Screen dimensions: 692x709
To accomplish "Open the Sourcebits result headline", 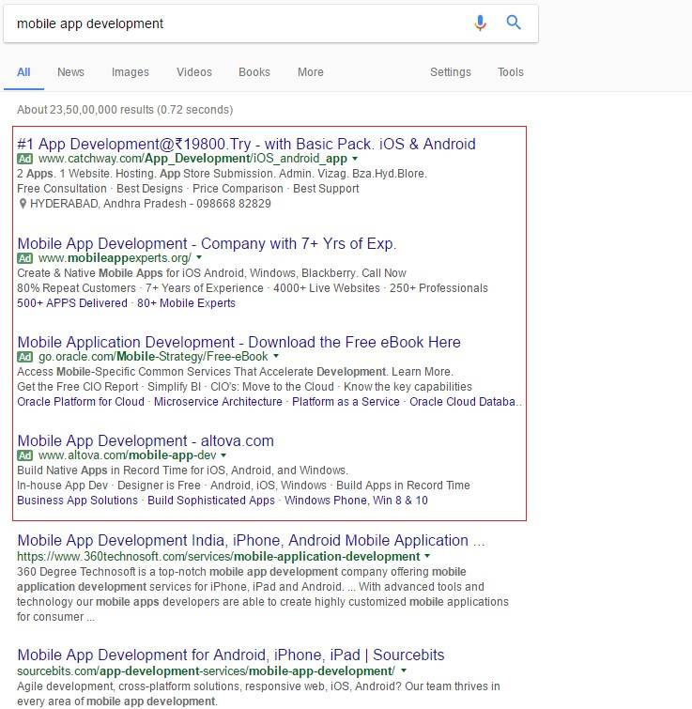I will 231,655.
